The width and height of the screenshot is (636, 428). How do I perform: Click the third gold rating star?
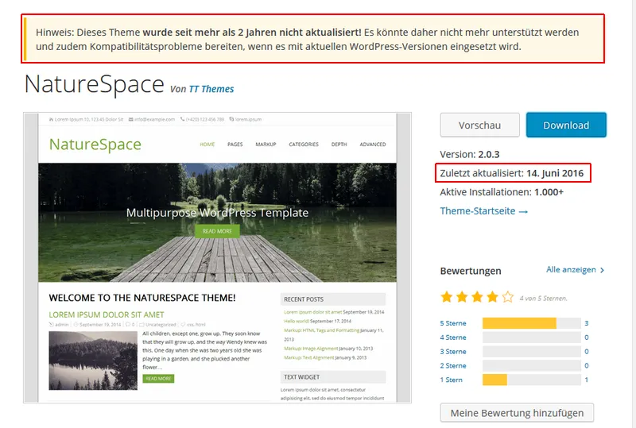pyautogui.click(x=477, y=297)
